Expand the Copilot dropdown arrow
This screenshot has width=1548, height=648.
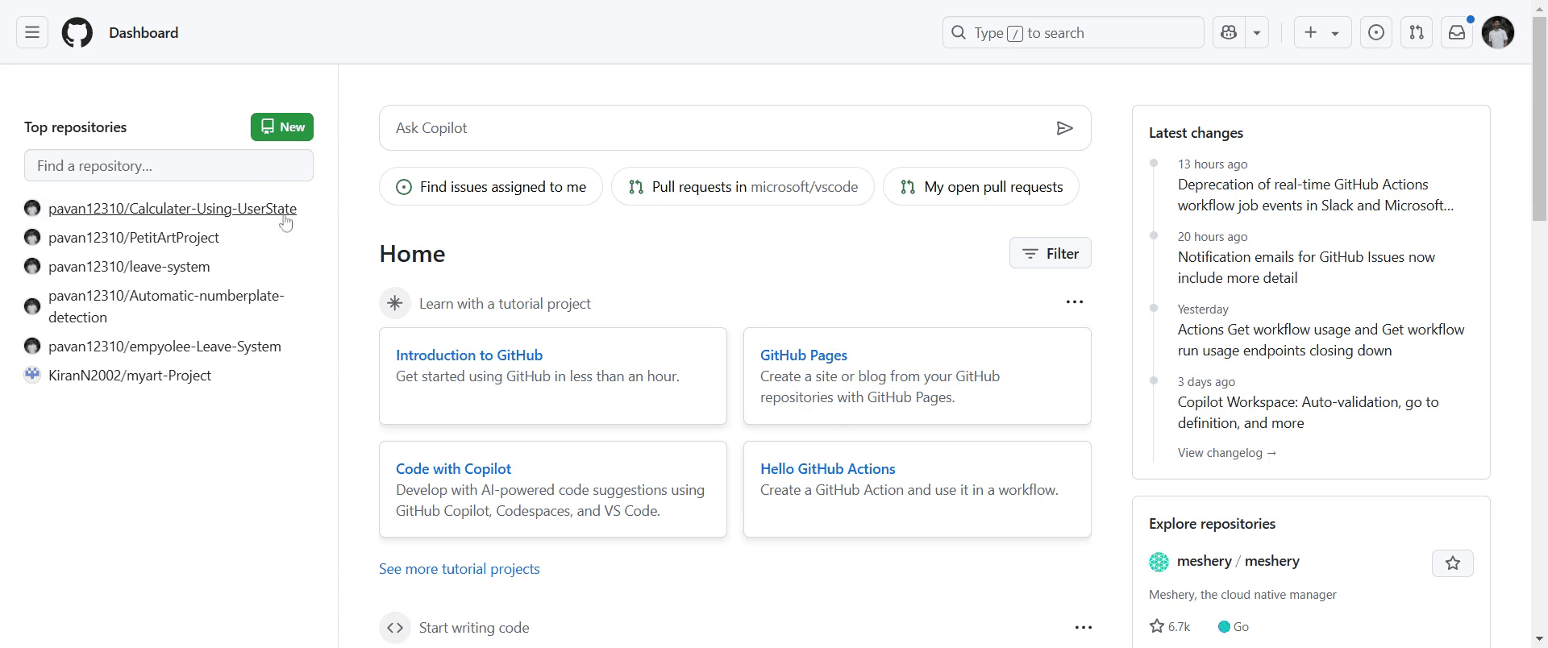point(1257,33)
